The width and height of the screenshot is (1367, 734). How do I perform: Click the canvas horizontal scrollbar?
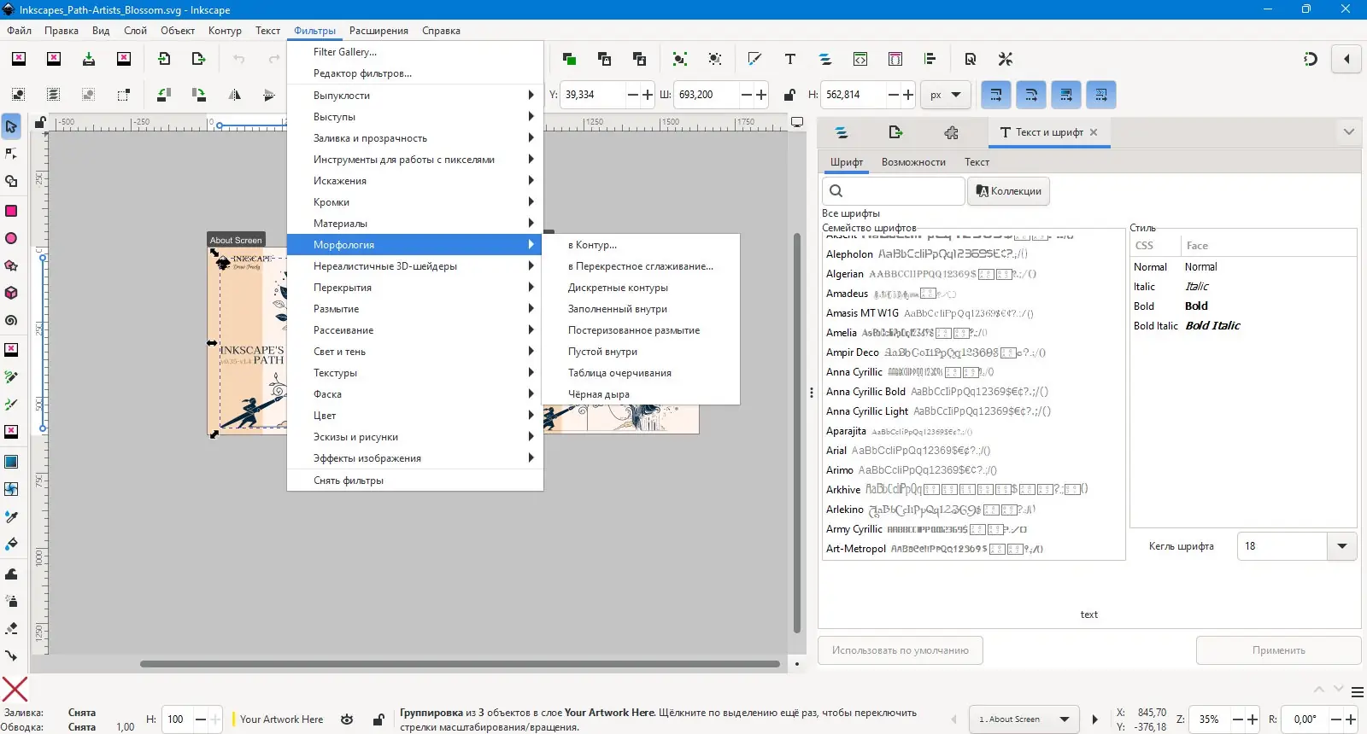pos(460,663)
